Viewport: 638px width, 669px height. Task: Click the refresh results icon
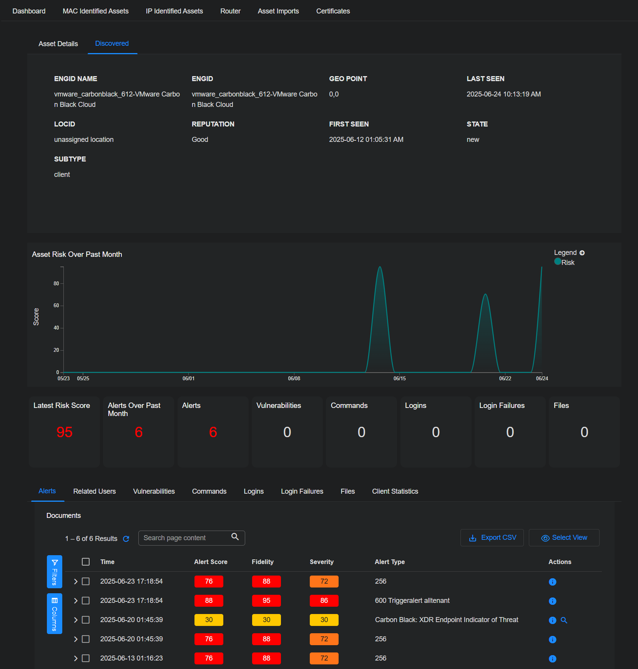pyautogui.click(x=126, y=539)
